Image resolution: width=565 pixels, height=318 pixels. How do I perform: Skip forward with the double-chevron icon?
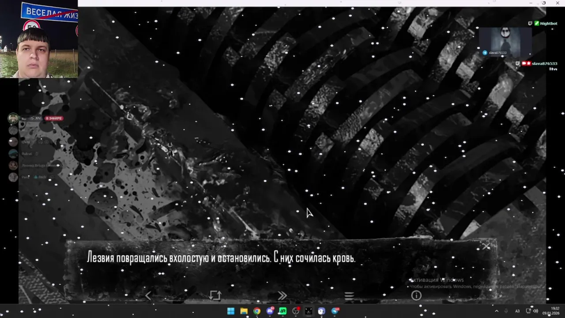click(282, 295)
